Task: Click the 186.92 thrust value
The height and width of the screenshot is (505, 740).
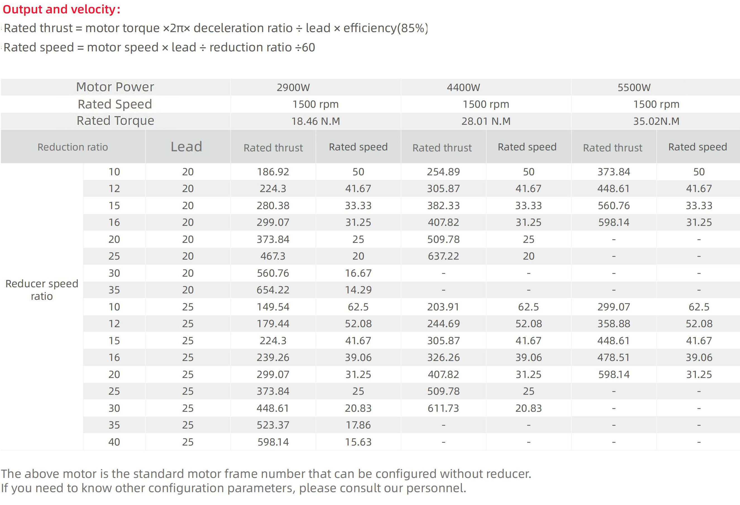Action: (x=273, y=172)
